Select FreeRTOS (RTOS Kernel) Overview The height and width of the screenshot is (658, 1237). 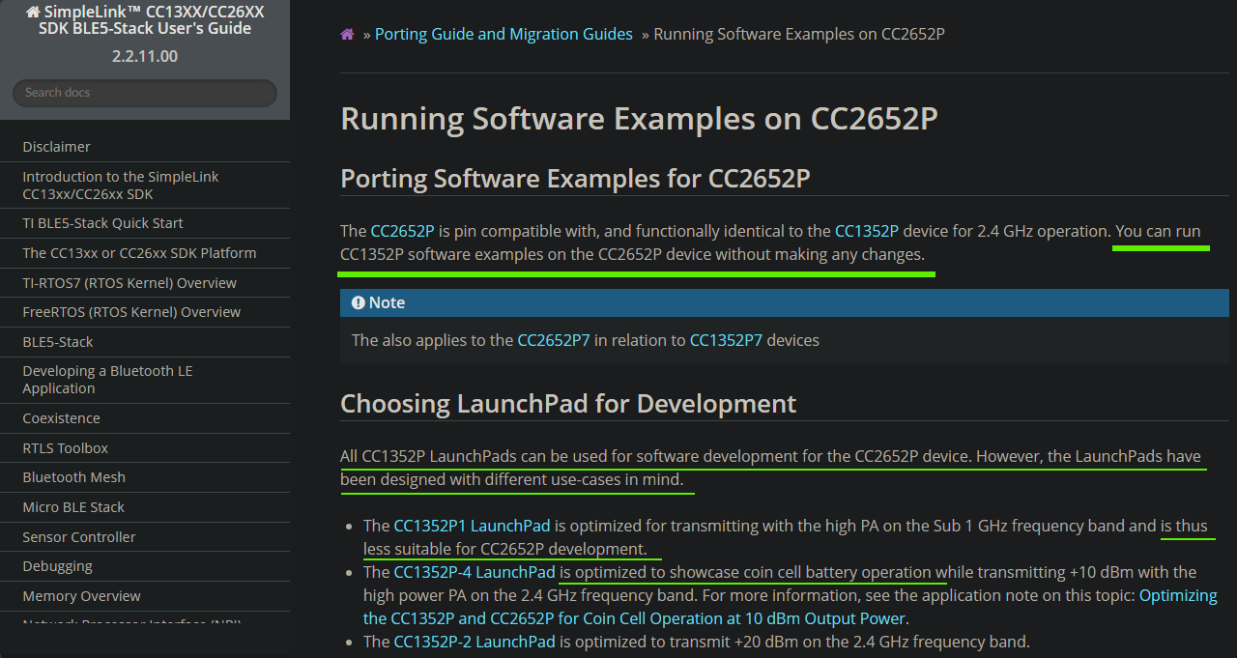click(x=145, y=312)
